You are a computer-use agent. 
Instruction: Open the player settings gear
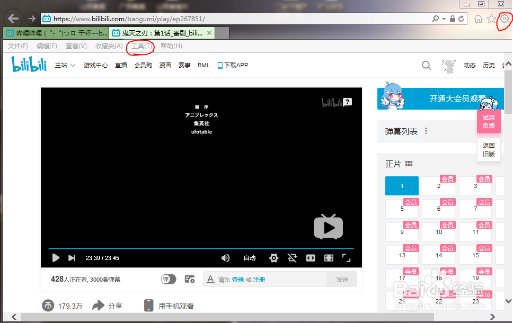tap(273, 258)
